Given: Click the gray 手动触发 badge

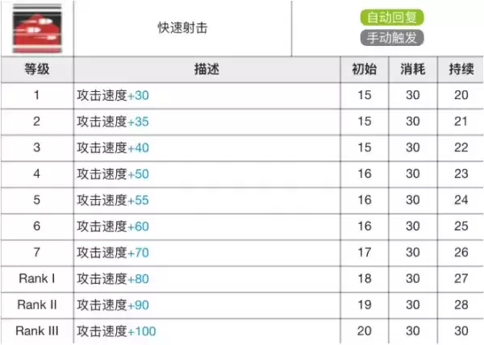Looking at the screenshot, I should [392, 37].
